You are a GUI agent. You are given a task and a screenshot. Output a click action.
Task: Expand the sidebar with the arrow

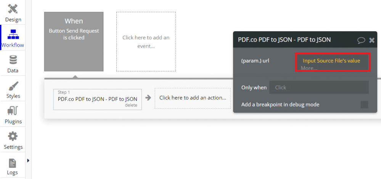pos(28,161)
